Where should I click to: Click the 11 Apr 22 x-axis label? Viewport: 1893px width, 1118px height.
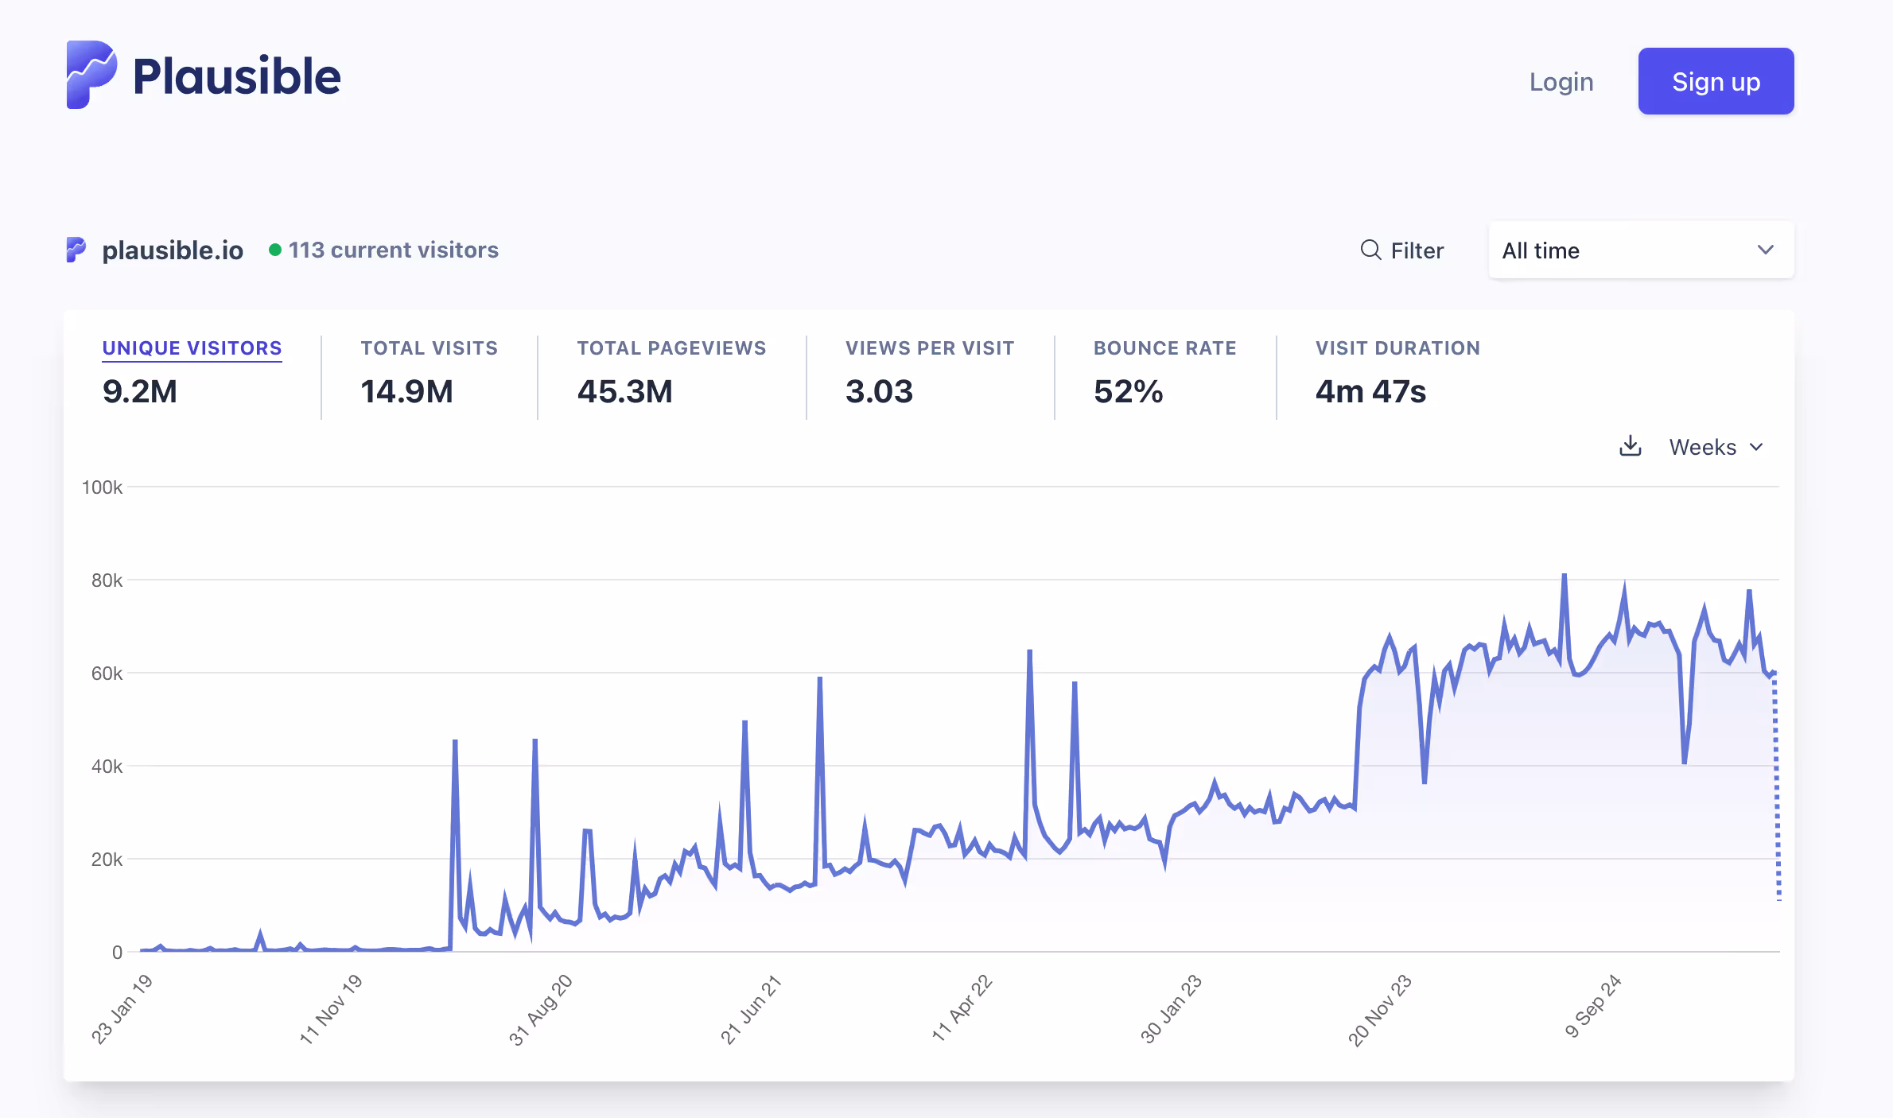(x=961, y=1008)
